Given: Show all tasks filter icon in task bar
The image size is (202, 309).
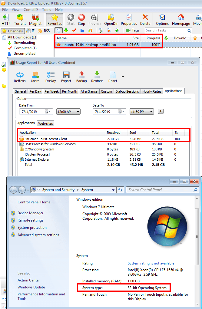Looking at the screenshot, I should coord(58,30).
